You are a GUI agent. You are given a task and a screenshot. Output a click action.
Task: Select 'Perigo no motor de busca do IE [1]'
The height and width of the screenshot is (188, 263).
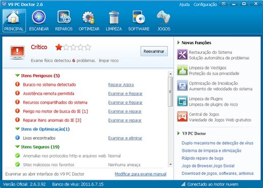(55, 111)
